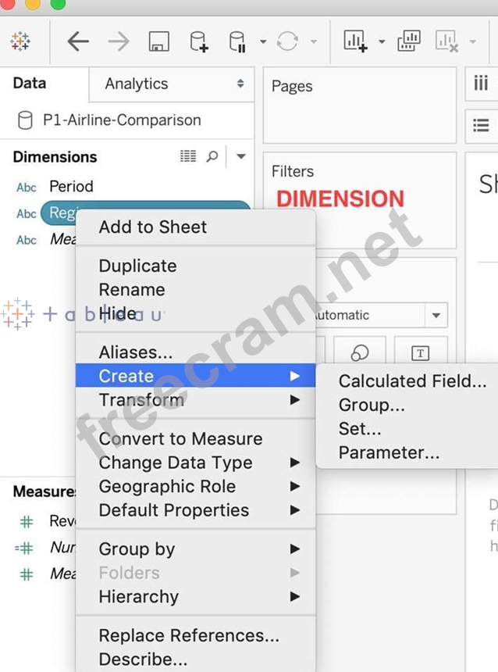
Task: Click the back arrow undo icon
Action: (x=78, y=41)
